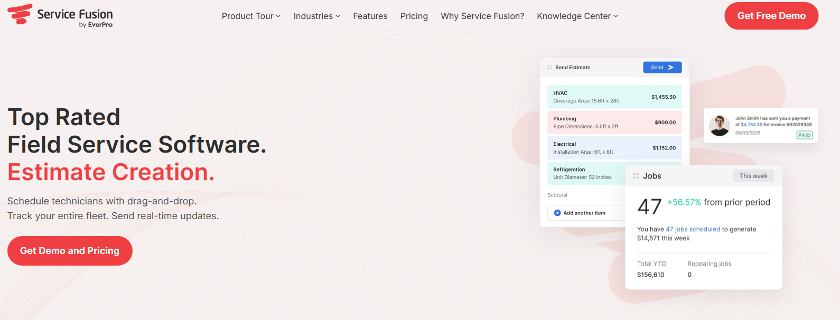Viewport: 840px width, 320px height.
Task: Click the Get Demo and Pricing button
Action: (70, 251)
